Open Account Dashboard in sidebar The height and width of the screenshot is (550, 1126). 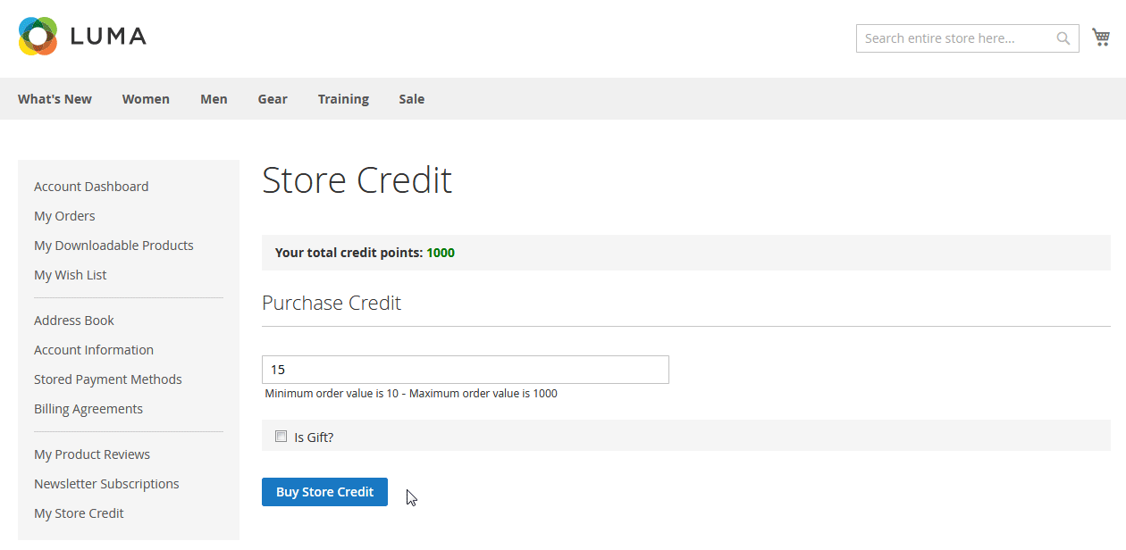pos(91,187)
